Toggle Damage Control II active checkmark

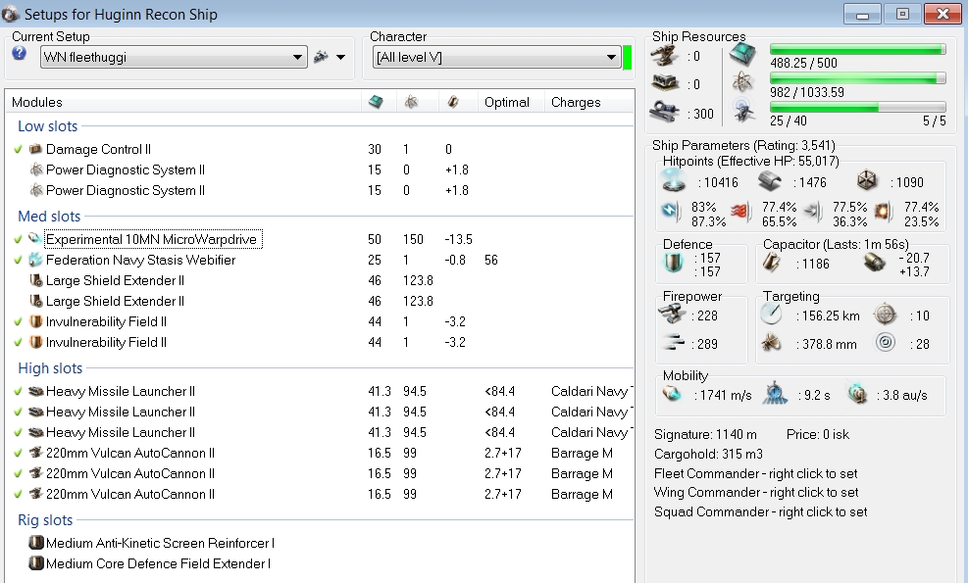(18, 149)
